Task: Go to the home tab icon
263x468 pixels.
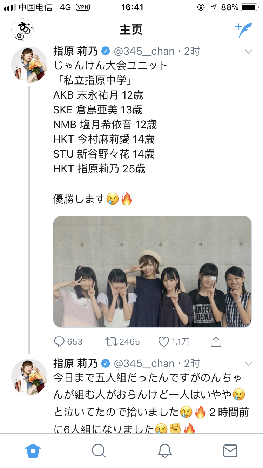Action: click(33, 451)
